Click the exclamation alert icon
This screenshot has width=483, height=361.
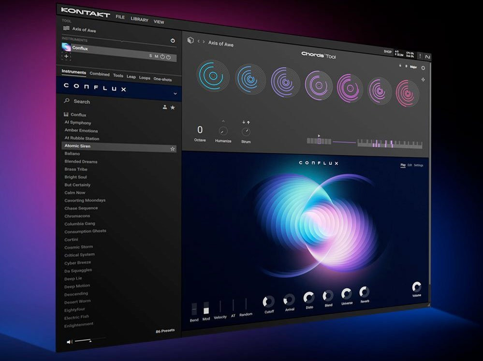(x=419, y=56)
